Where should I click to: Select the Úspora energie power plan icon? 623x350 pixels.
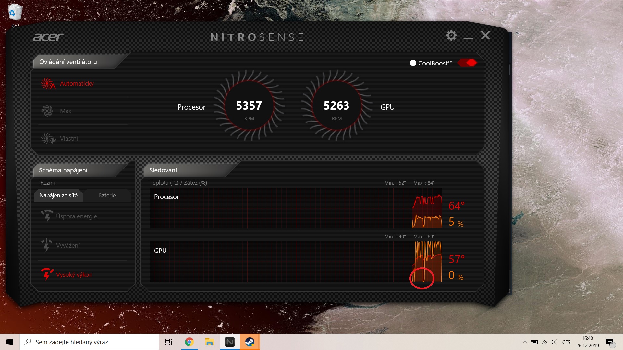pyautogui.click(x=47, y=216)
